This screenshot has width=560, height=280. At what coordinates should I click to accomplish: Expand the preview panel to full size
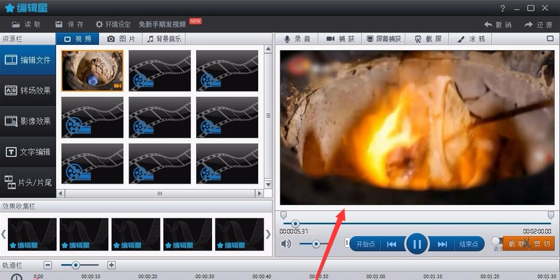[x=550, y=39]
